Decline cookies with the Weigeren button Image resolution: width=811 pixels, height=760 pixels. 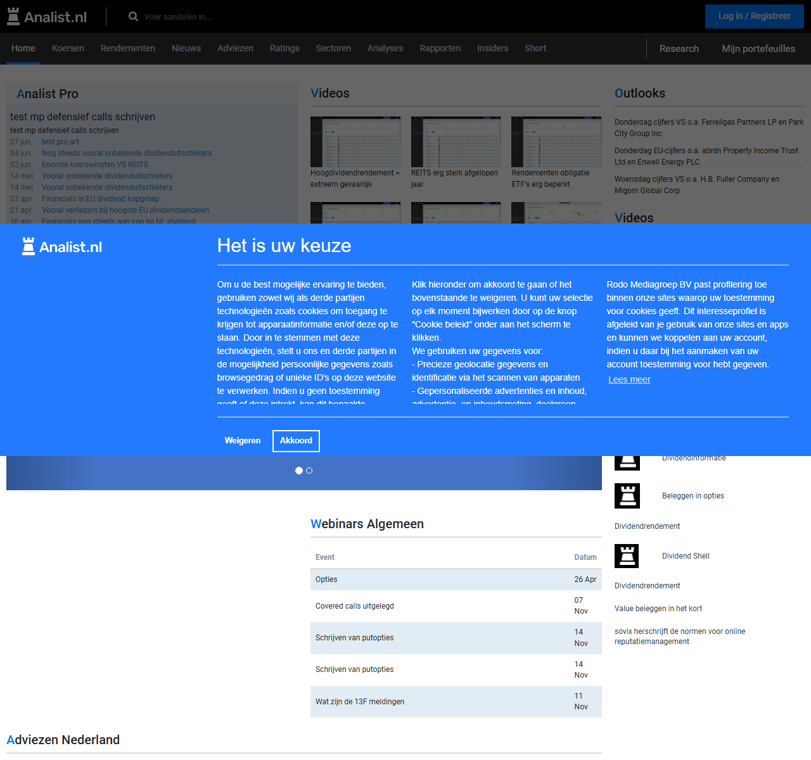[243, 441]
